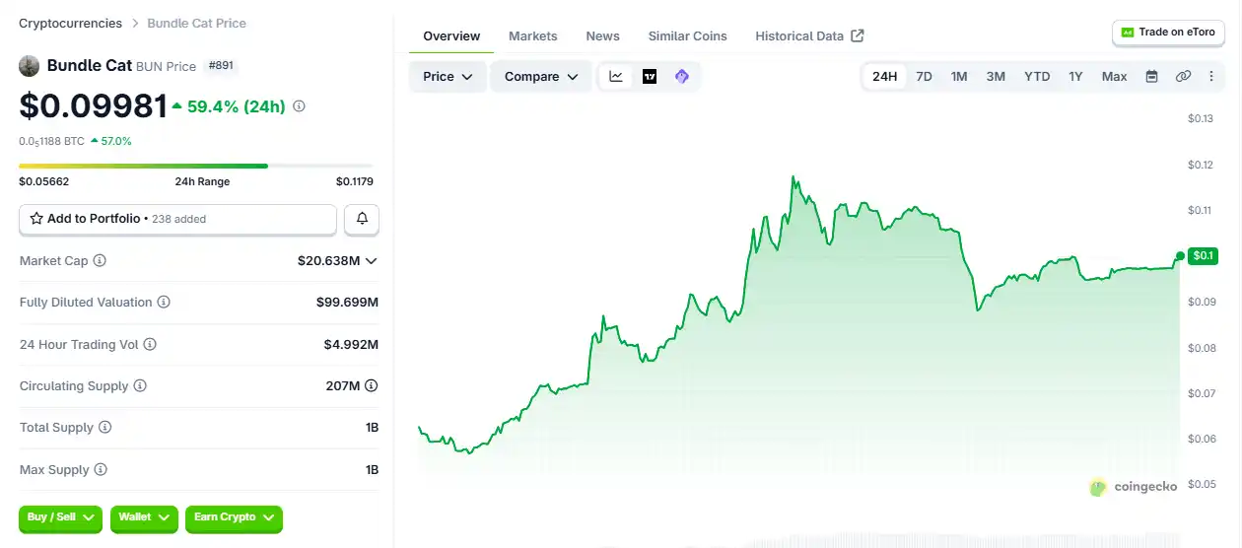Viewport: 1242px width, 548px height.
Task: Select the 1Y time range
Action: (1075, 77)
